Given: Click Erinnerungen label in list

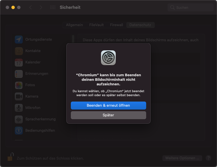Looking at the screenshot, I should [x=37, y=73].
